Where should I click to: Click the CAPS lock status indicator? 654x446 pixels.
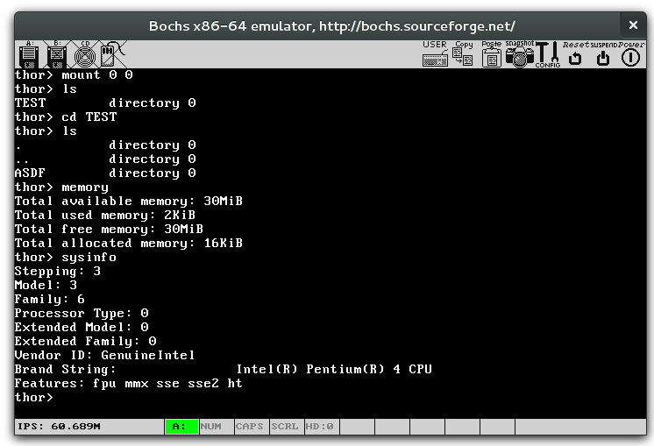click(252, 427)
